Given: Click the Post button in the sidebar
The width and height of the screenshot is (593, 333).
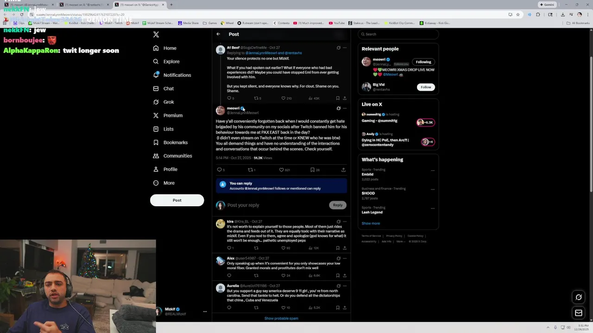Looking at the screenshot, I should pyautogui.click(x=177, y=200).
